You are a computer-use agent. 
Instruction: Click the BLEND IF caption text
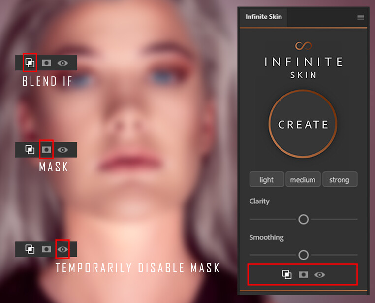tap(47, 81)
